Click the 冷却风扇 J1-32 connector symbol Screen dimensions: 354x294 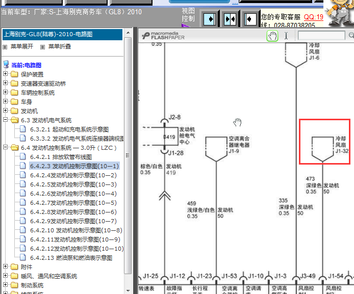[x=322, y=149]
